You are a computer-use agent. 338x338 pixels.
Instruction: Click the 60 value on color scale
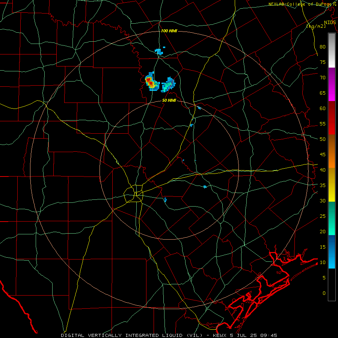pyautogui.click(x=323, y=109)
